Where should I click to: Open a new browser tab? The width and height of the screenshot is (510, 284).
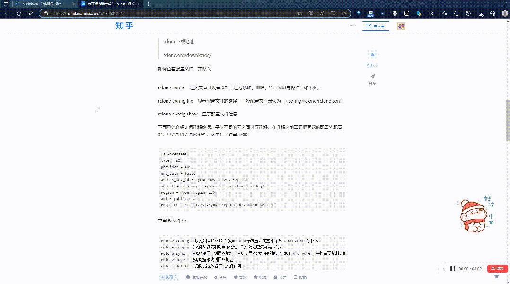coord(149,4)
